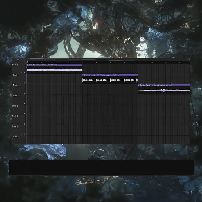
Task: Click the clip menu icon on Track 1 clip title
Action: 28,65
